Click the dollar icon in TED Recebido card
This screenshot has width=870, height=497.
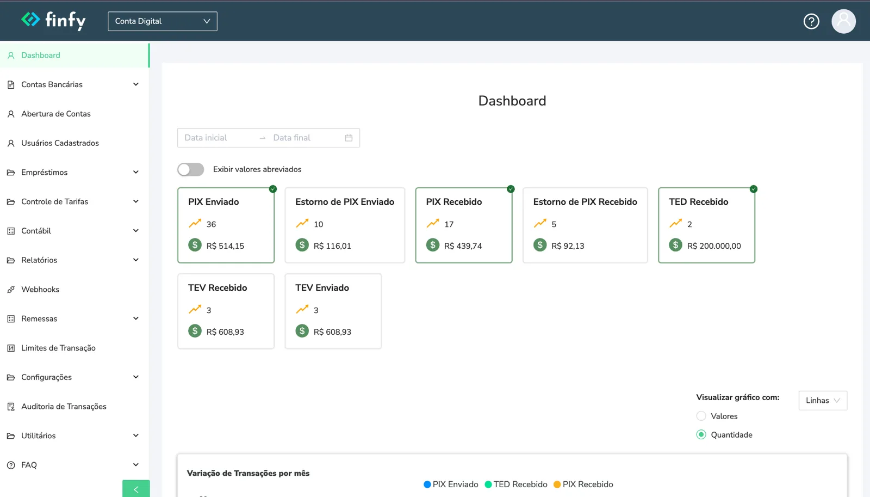tap(676, 245)
